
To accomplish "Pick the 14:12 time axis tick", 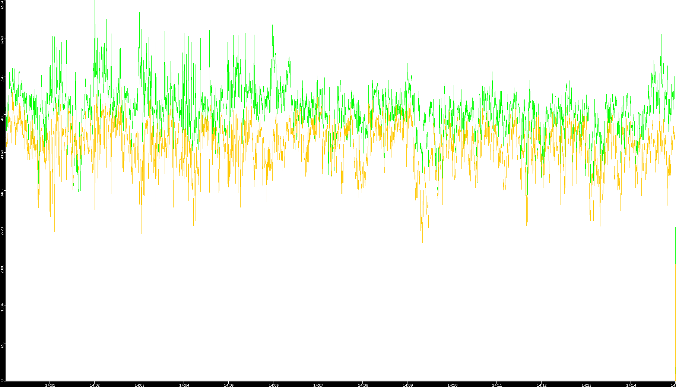I will (x=542, y=385).
